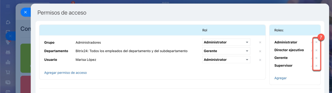Edit the Gerente role pencil icon
The image size is (332, 93).
(312, 58)
